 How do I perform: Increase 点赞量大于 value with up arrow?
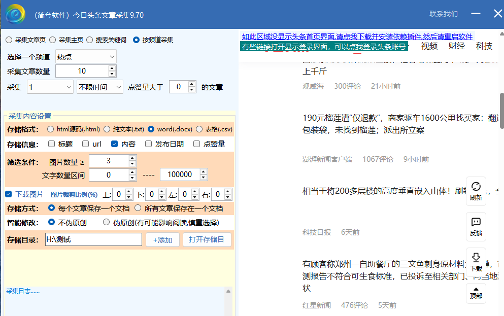(x=192, y=84)
